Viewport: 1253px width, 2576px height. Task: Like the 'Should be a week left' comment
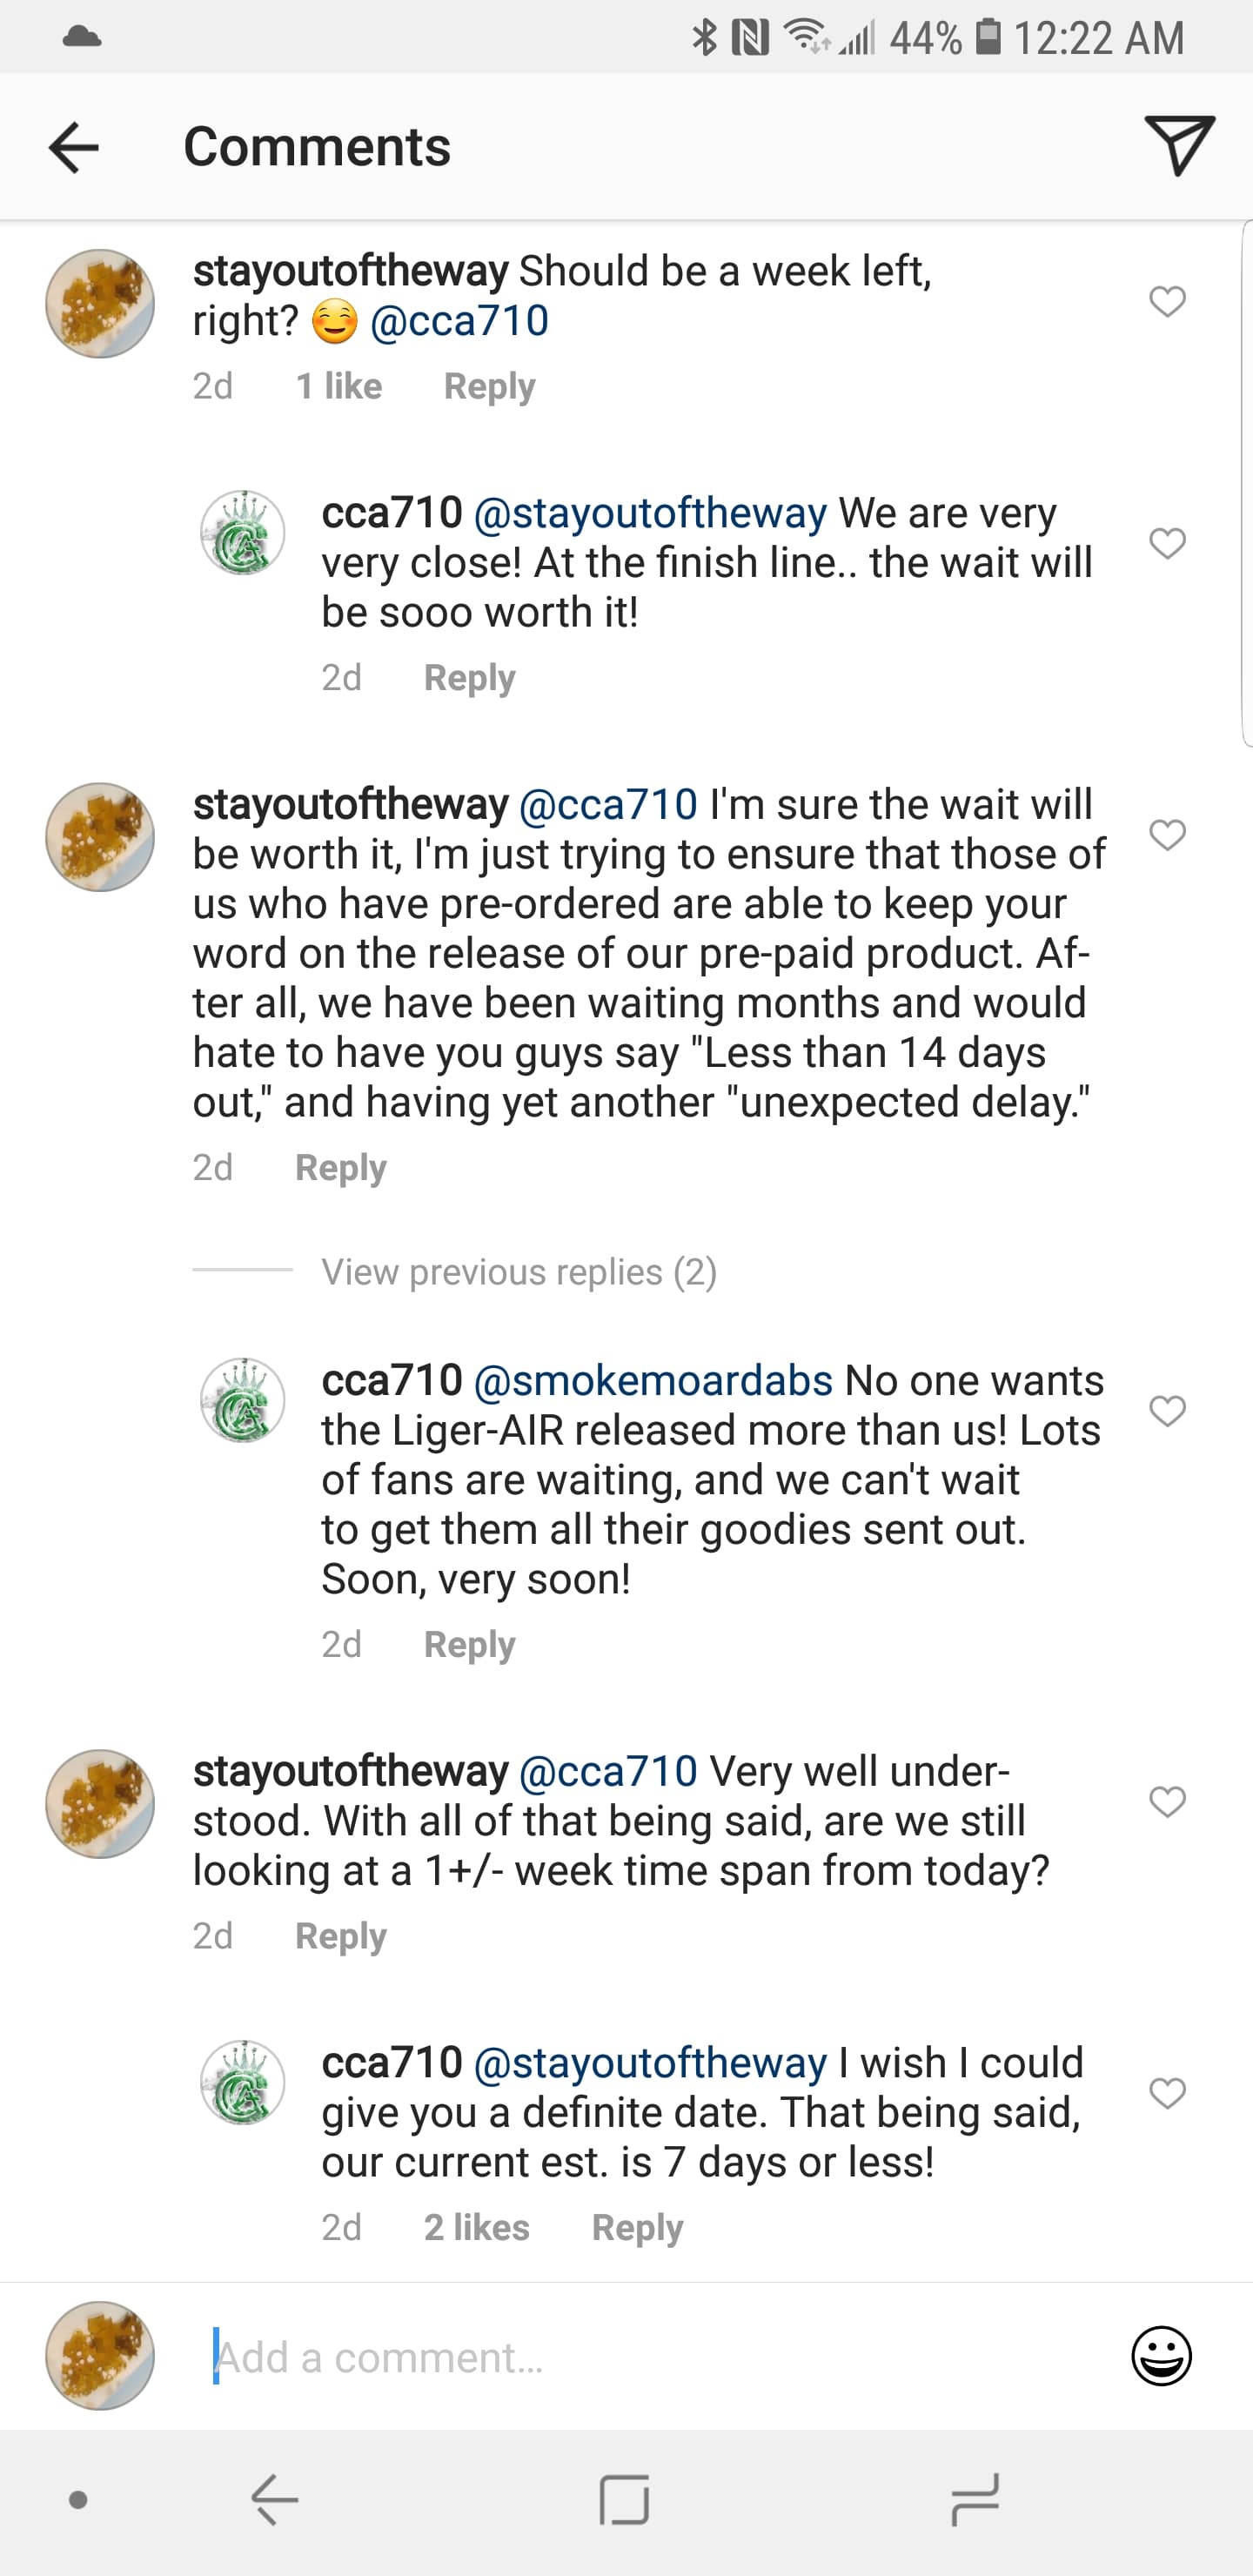coord(1167,301)
